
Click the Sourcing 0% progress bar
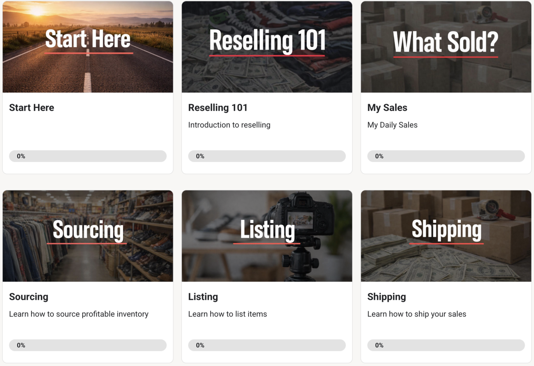[88, 345]
